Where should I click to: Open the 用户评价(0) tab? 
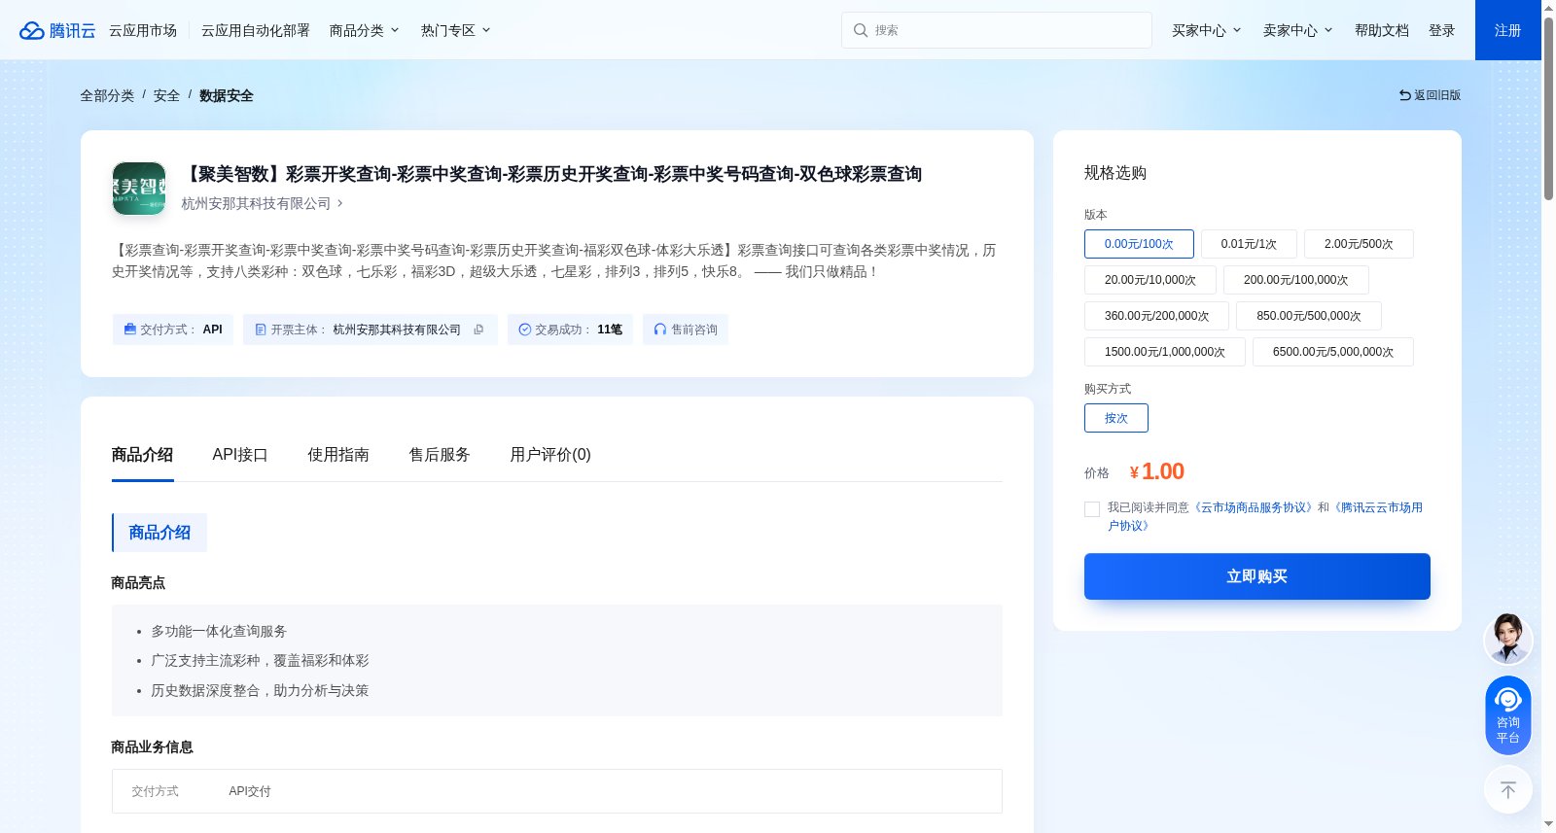coord(550,455)
